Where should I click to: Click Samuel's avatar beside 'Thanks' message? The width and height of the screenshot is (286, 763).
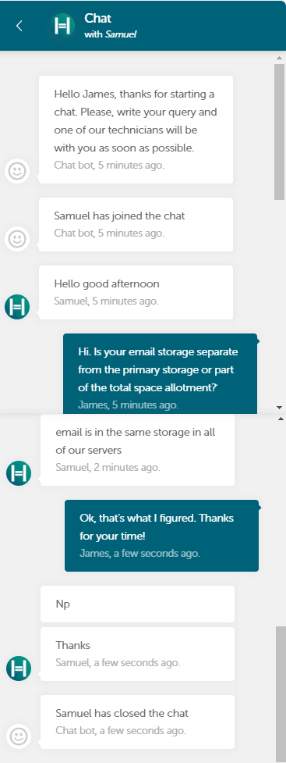click(19, 668)
